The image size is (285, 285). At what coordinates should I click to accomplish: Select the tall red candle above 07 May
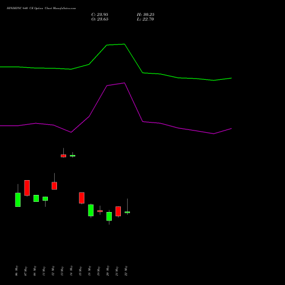pos(27,188)
